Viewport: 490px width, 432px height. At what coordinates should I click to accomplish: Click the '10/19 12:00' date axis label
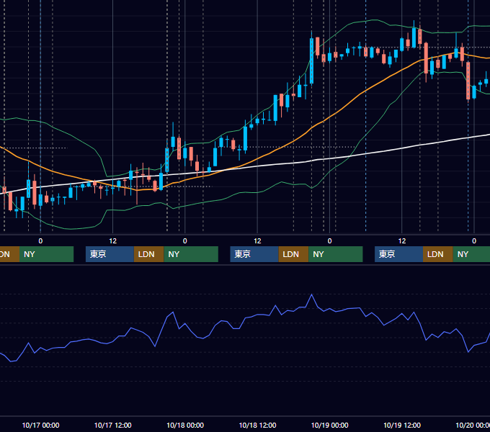(x=402, y=425)
